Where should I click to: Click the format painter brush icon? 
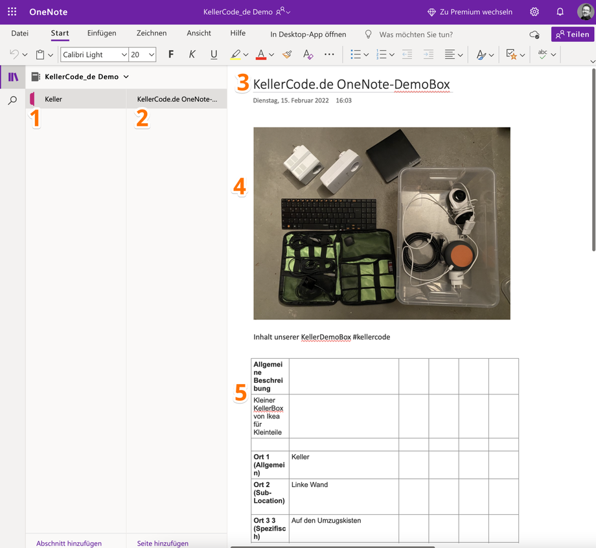[287, 55]
